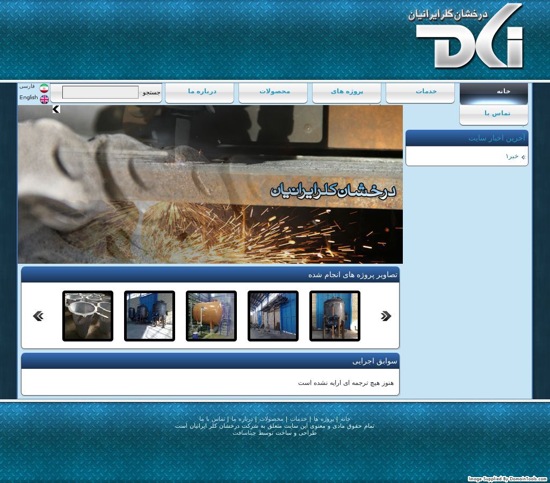550x483 pixels.
Task: Open the خانه menu tab
Action: [x=494, y=93]
